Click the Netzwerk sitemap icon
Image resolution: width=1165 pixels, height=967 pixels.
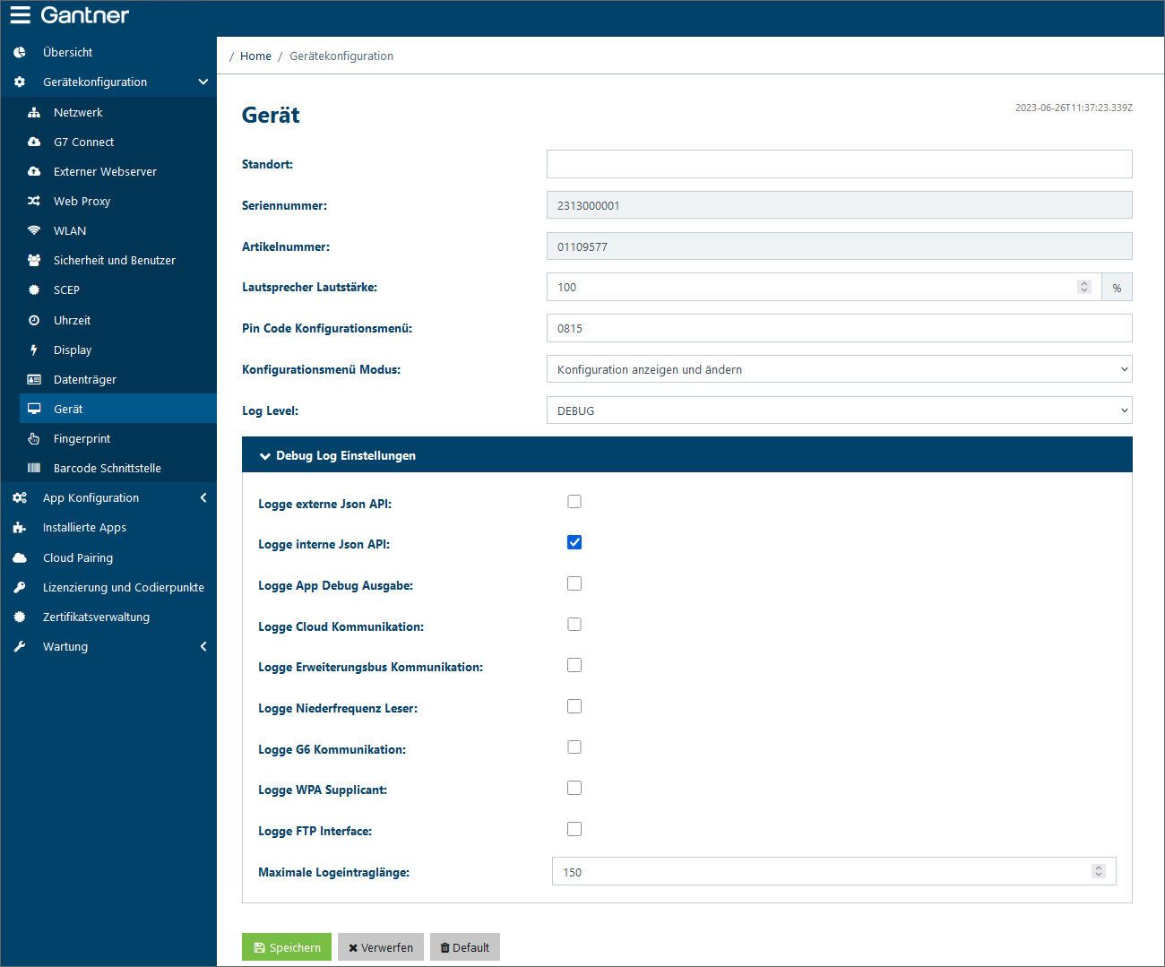tap(34, 112)
